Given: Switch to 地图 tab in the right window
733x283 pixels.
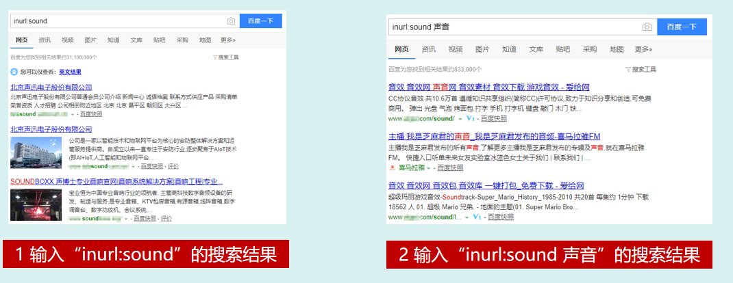Looking at the screenshot, I should (x=617, y=49).
